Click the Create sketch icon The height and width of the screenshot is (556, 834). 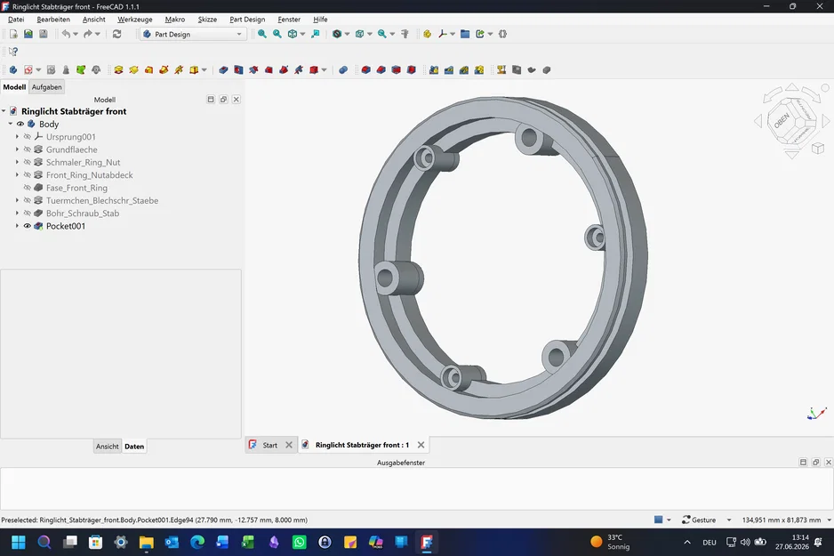coord(28,69)
